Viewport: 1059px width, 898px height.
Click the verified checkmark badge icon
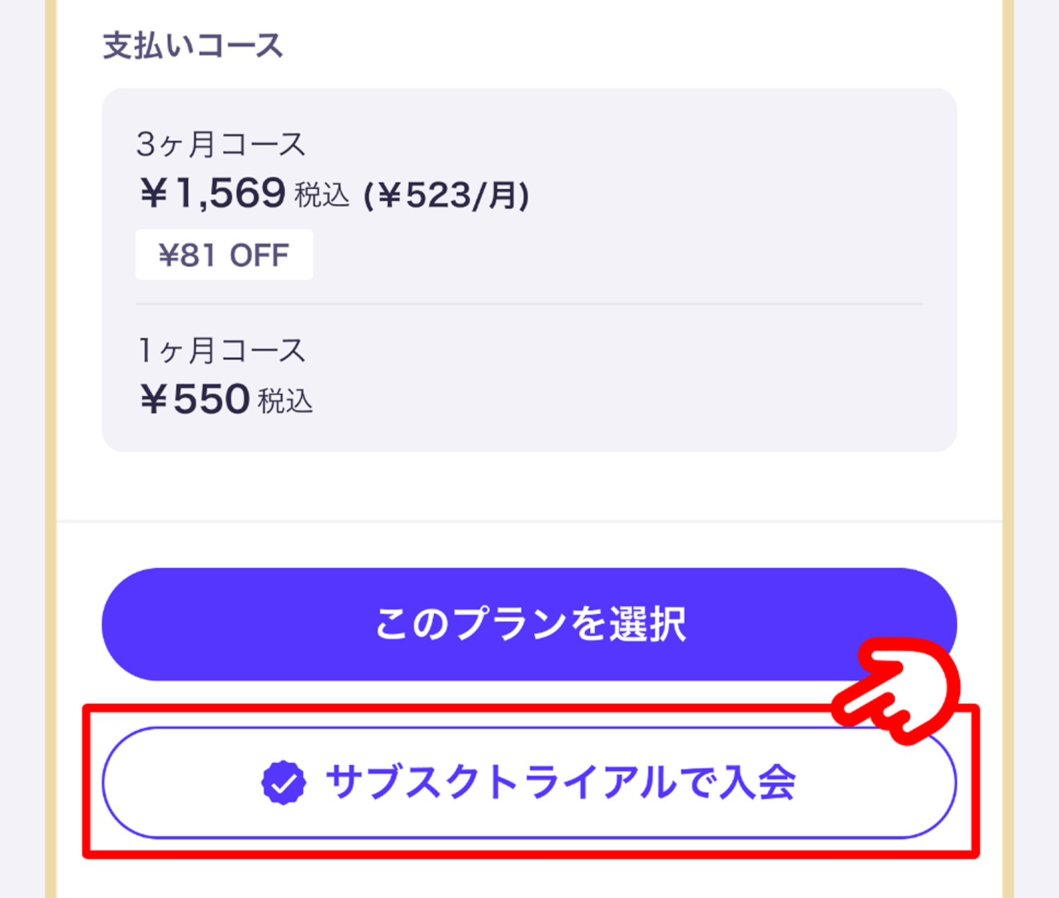283,782
